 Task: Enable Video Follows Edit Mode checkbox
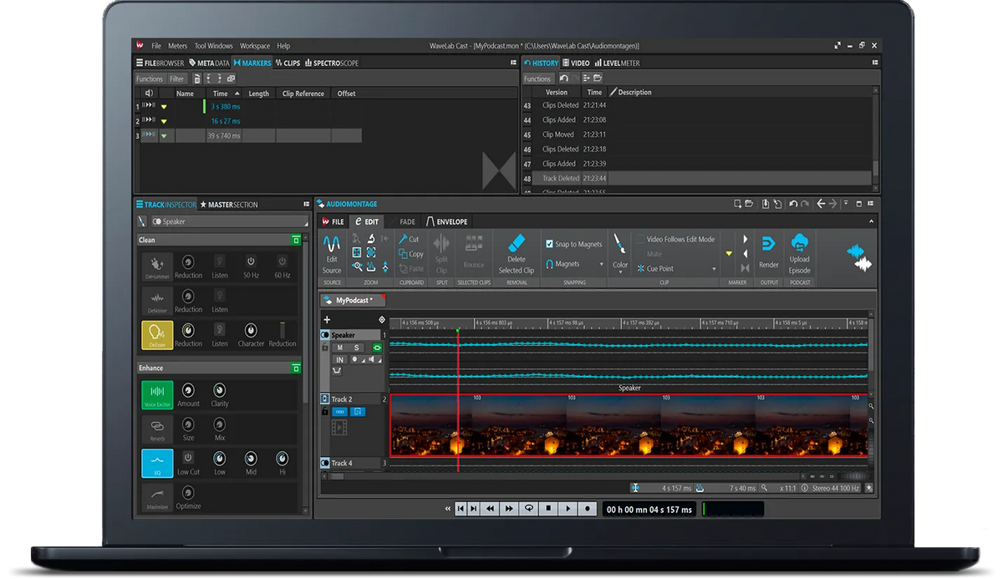point(641,239)
